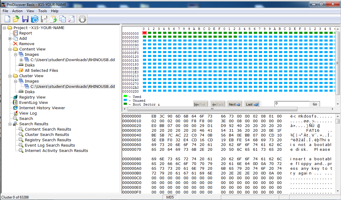Click the stop hand toolbar icon

tap(82, 19)
